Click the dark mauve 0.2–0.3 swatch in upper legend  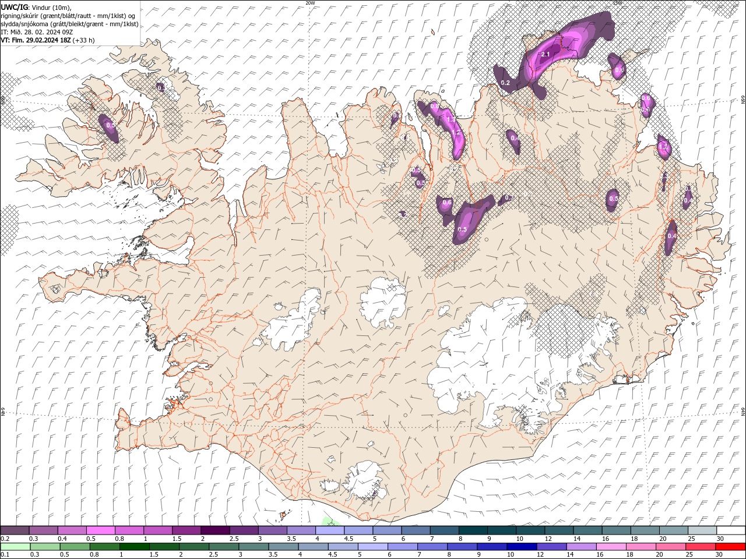pos(15,530)
